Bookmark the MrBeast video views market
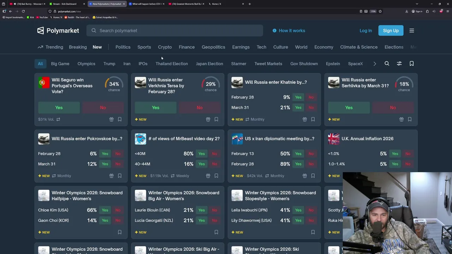The image size is (452, 254). (x=216, y=176)
